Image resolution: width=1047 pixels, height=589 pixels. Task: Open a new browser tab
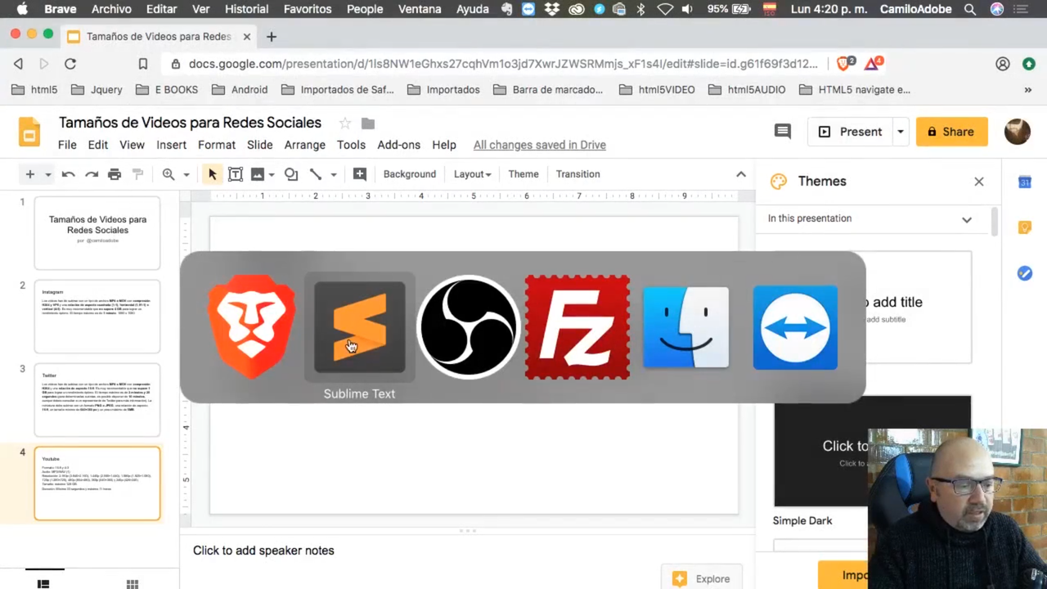coord(272,37)
